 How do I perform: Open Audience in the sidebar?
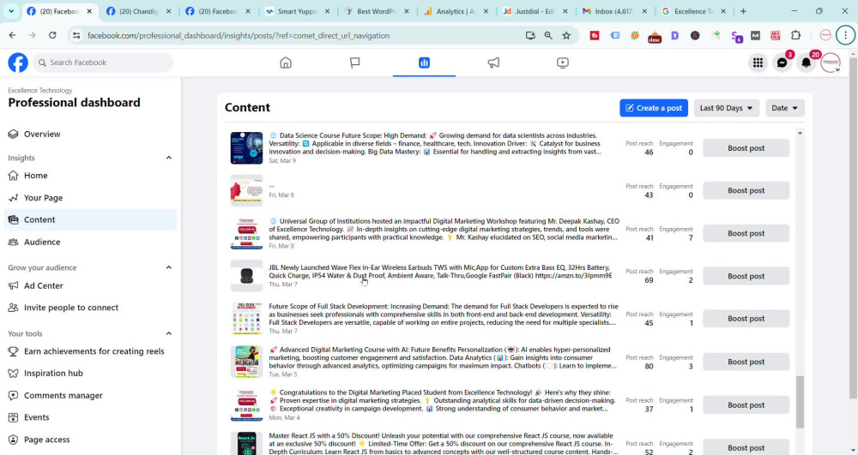click(90, 242)
